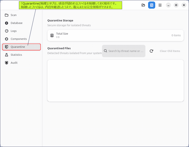
Task: Click the Database gear icon
Action: point(7,23)
